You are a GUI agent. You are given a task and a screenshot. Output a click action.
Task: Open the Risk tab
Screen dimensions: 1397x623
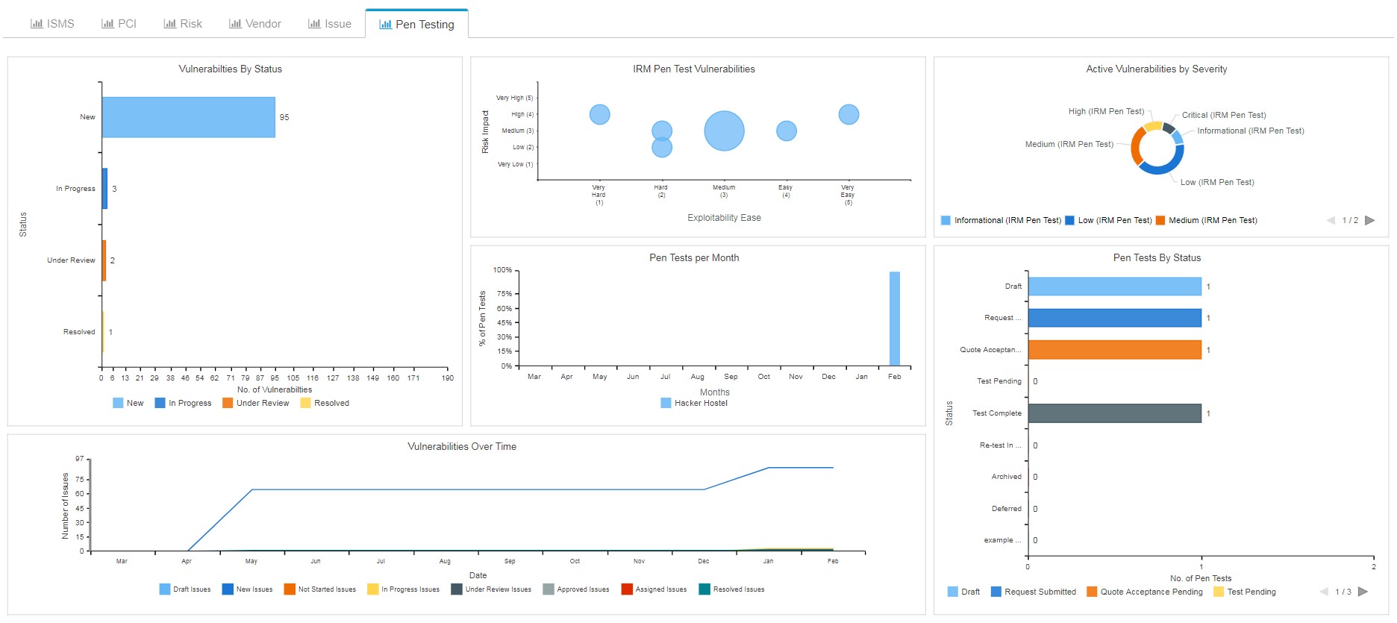coord(183,24)
